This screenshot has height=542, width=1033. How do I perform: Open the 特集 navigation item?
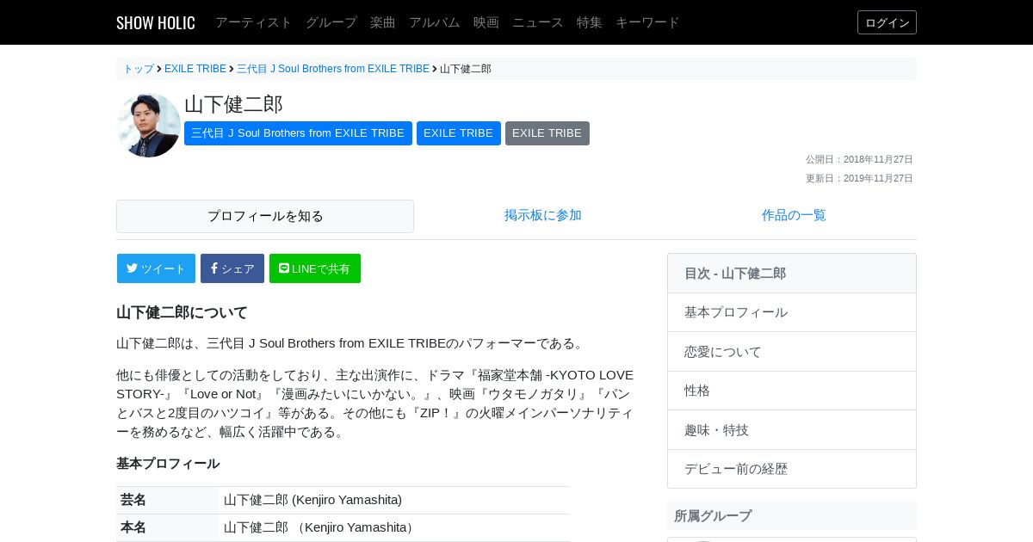590,22
